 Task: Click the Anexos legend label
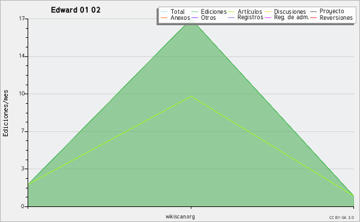[180, 17]
